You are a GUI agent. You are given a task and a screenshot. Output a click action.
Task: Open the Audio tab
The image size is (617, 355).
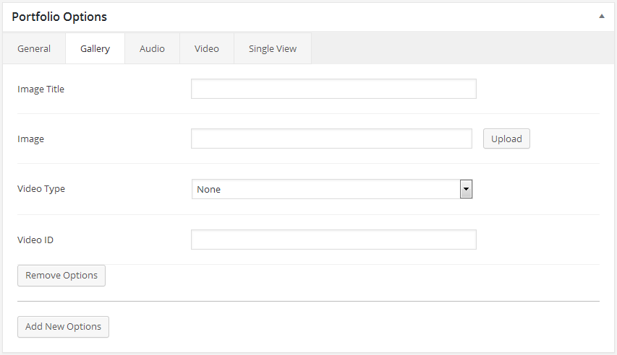click(x=152, y=49)
